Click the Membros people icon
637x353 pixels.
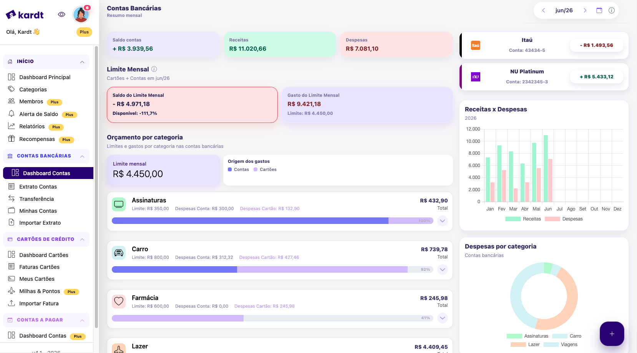pos(12,101)
